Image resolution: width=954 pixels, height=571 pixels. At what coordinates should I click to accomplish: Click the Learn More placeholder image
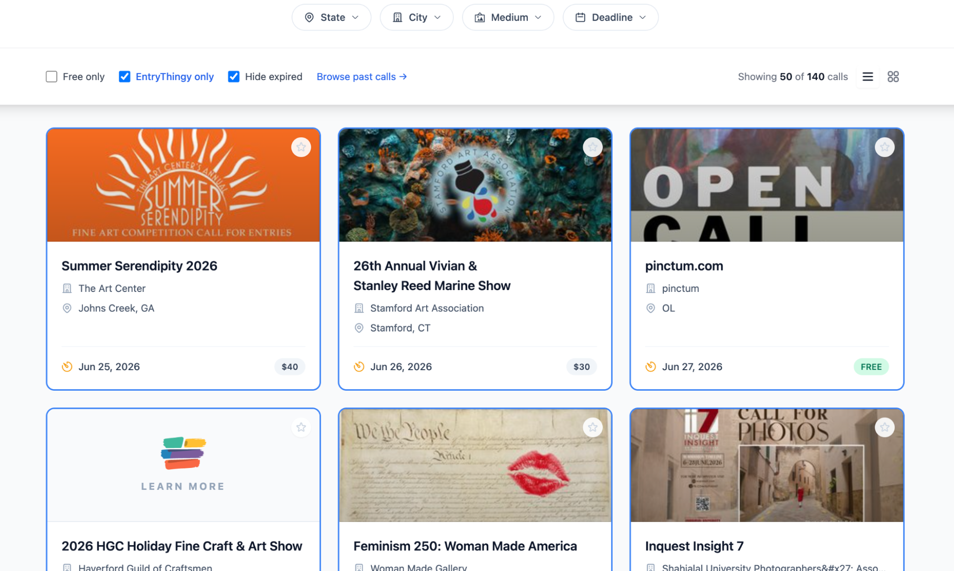tap(183, 465)
